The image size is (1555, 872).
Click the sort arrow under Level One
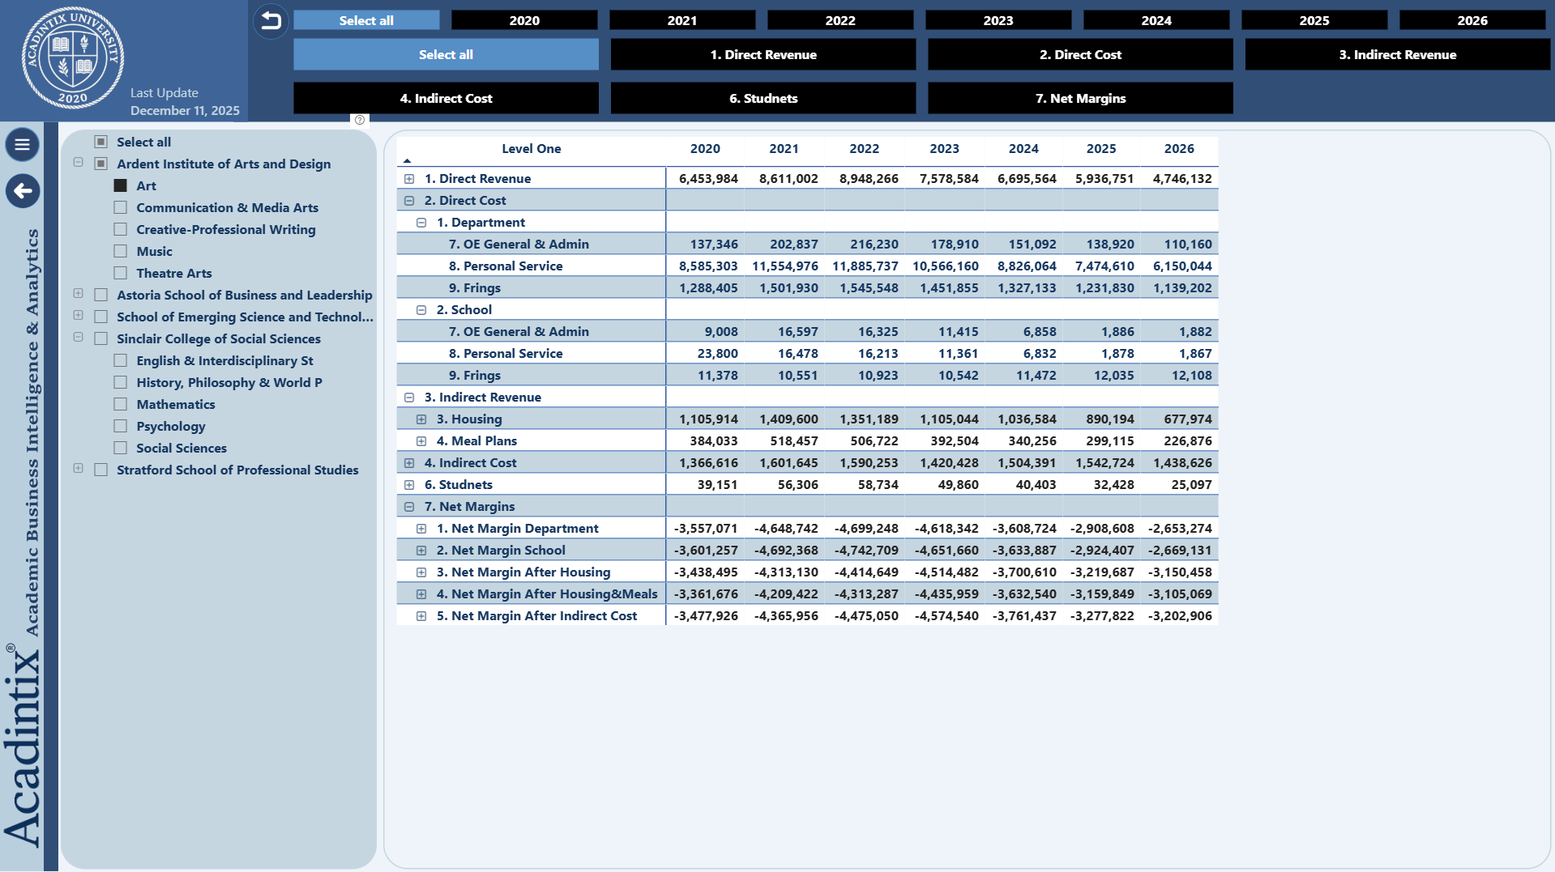[x=407, y=161]
